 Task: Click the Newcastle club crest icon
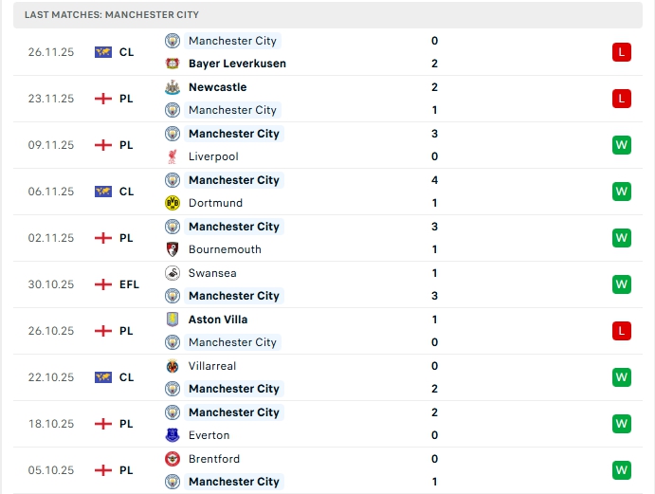173,87
